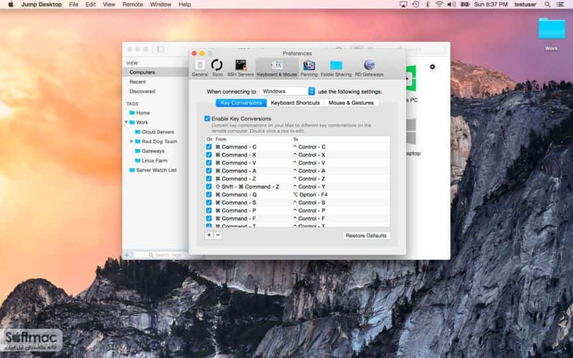Screen dimensions: 573x358
Task: Open the Folder Sharing preferences pane
Action: 336,68
